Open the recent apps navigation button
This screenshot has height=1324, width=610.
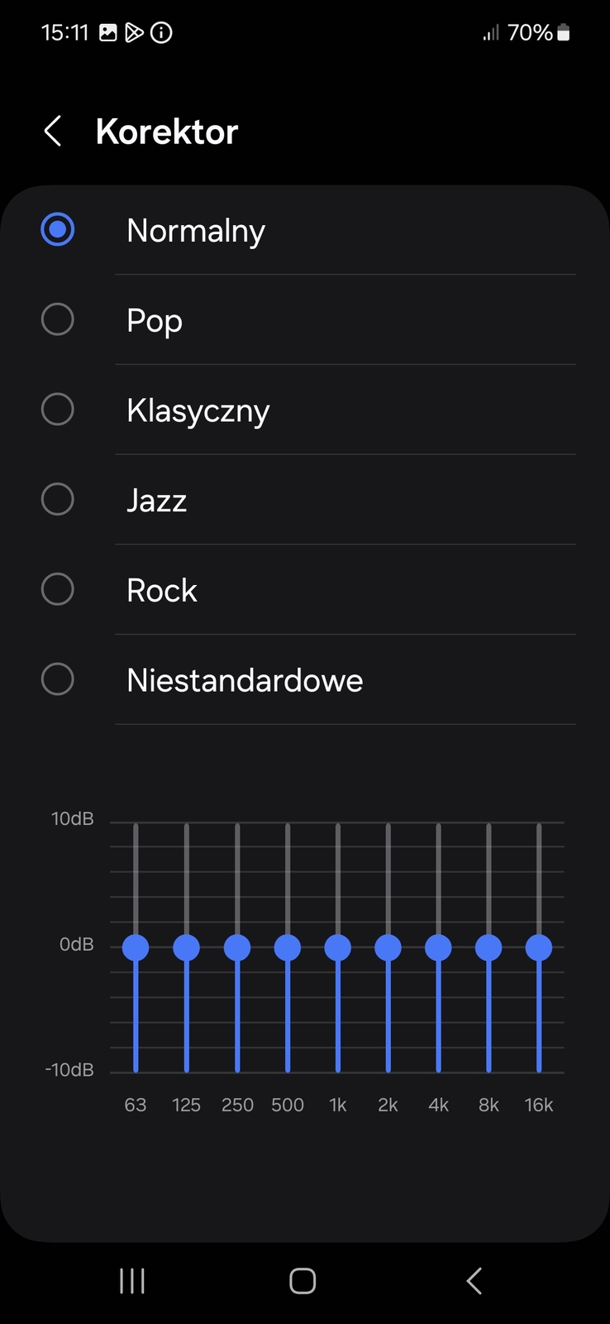pyautogui.click(x=132, y=1281)
